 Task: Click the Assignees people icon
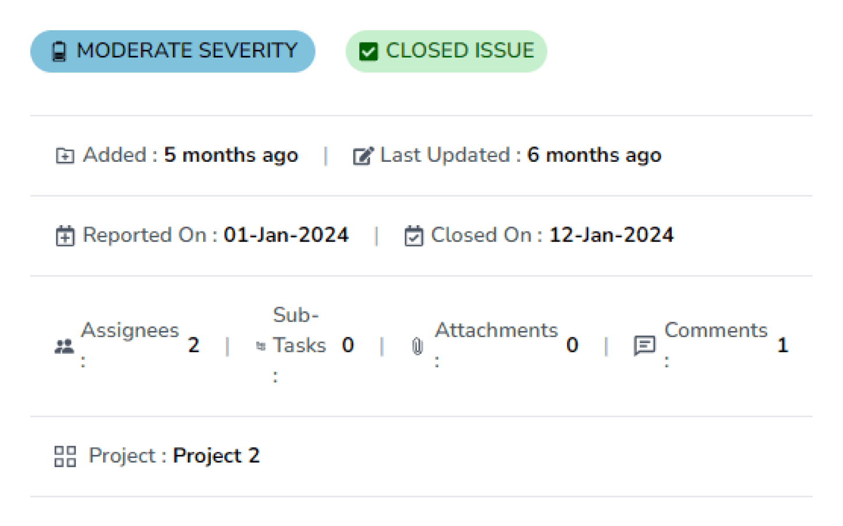tap(64, 347)
